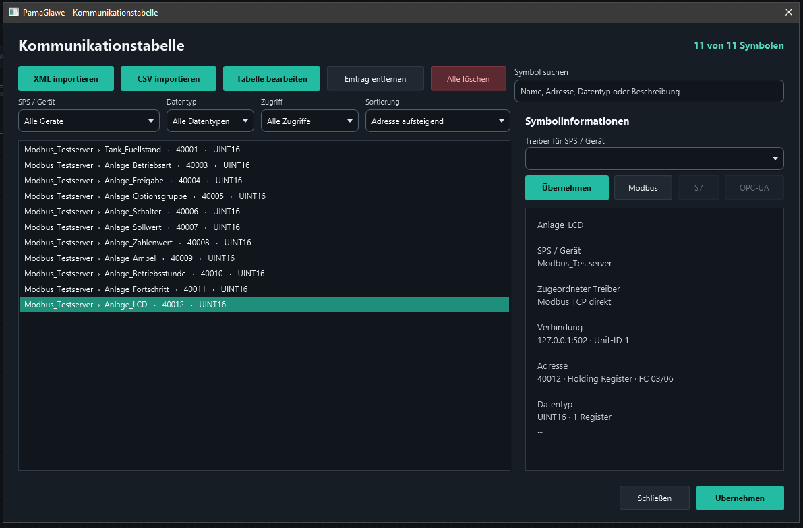The image size is (803, 528).
Task: Select the S7 driver button
Action: [x=698, y=188]
